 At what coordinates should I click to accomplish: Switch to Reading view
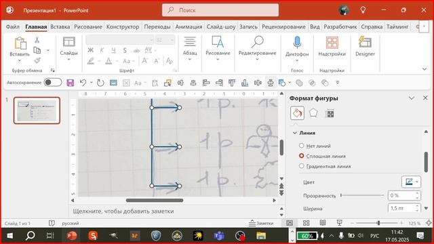[x=323, y=223]
